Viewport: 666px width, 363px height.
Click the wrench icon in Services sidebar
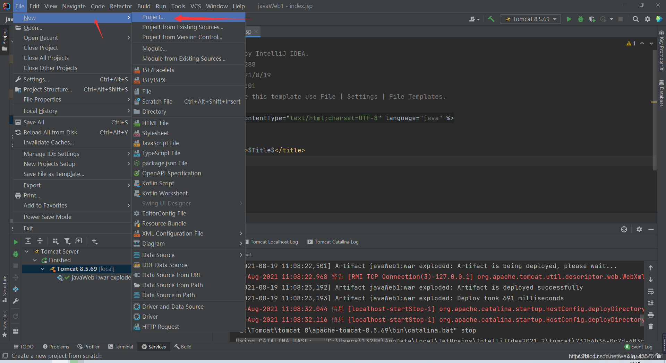point(16,301)
